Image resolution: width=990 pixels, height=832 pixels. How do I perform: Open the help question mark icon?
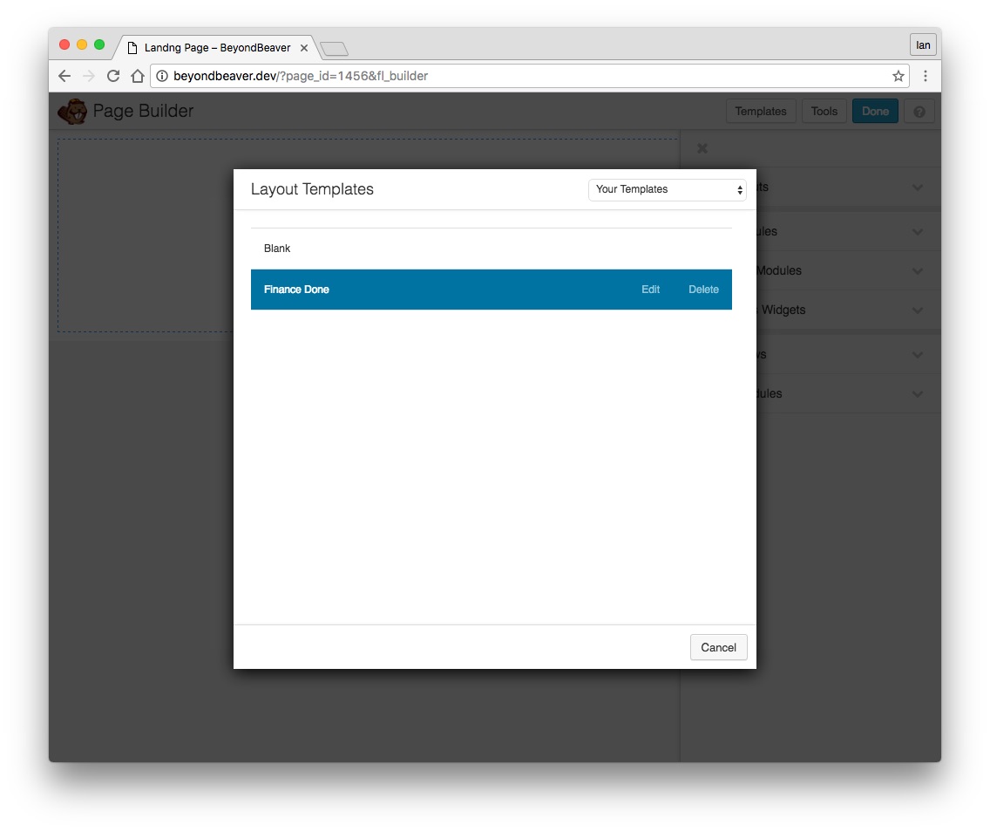919,112
